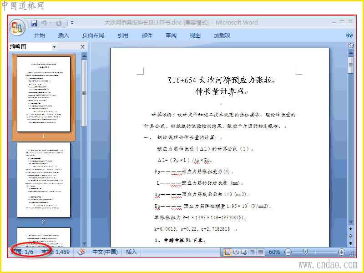Image resolution: width=364 pixels, height=273 pixels.
Task: Switch to the 审阅 ribbon tab
Action: tap(171, 35)
